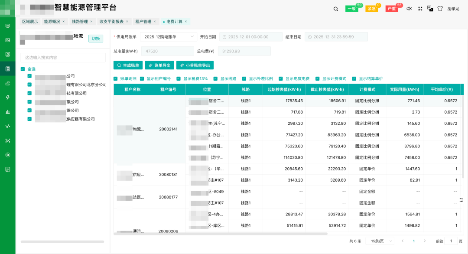Click the 账单导出 button
The width and height of the screenshot is (468, 254).
(159, 65)
